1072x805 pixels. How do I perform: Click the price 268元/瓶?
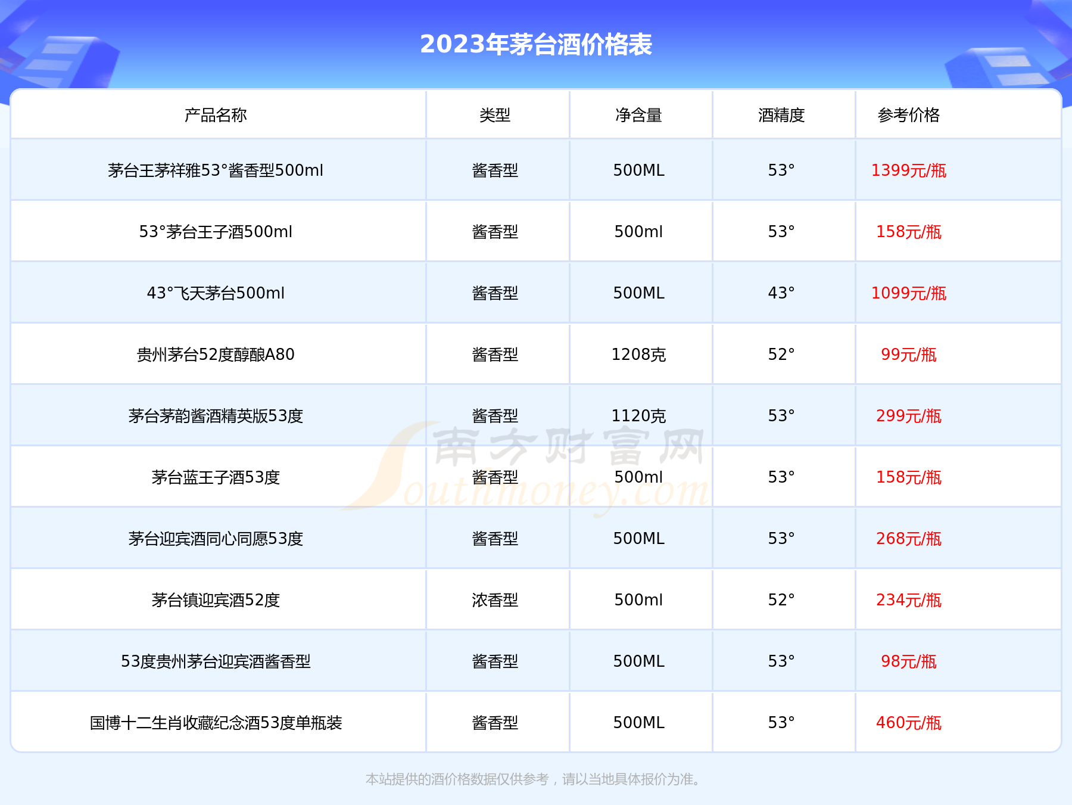click(908, 539)
